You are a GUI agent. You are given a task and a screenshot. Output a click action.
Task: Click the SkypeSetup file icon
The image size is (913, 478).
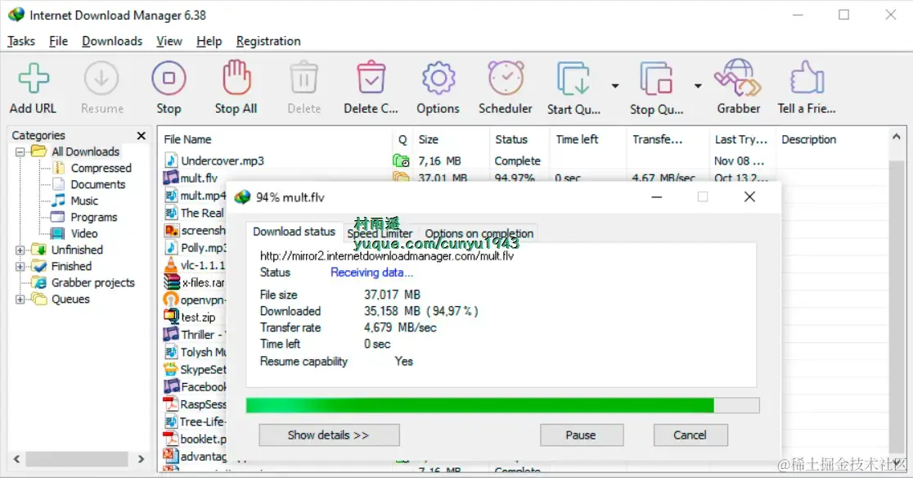coord(171,369)
